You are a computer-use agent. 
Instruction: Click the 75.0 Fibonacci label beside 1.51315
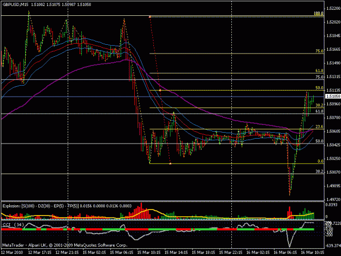[x=320, y=77]
